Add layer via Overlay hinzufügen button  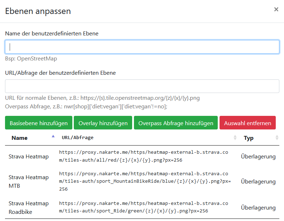click(103, 123)
